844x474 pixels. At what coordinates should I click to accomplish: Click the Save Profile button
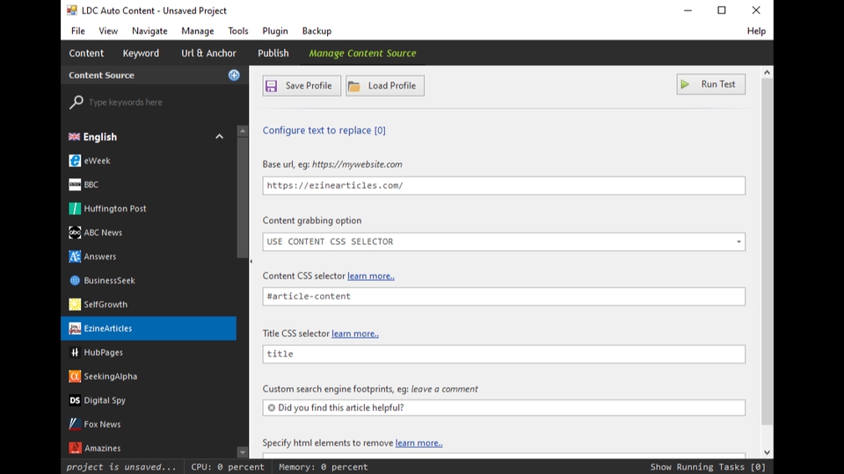click(302, 85)
